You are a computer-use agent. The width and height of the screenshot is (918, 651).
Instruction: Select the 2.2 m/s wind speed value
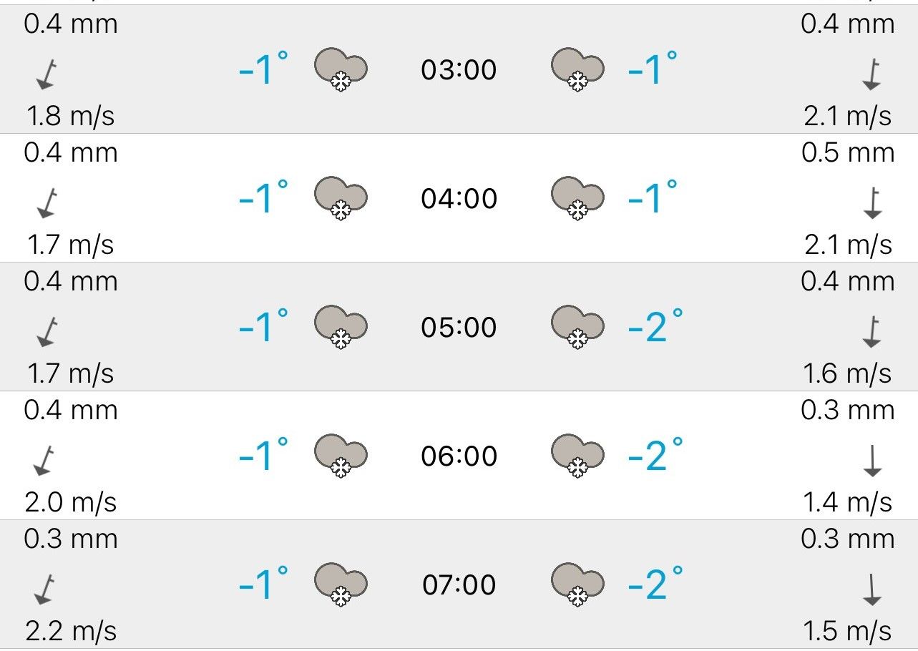(x=70, y=632)
